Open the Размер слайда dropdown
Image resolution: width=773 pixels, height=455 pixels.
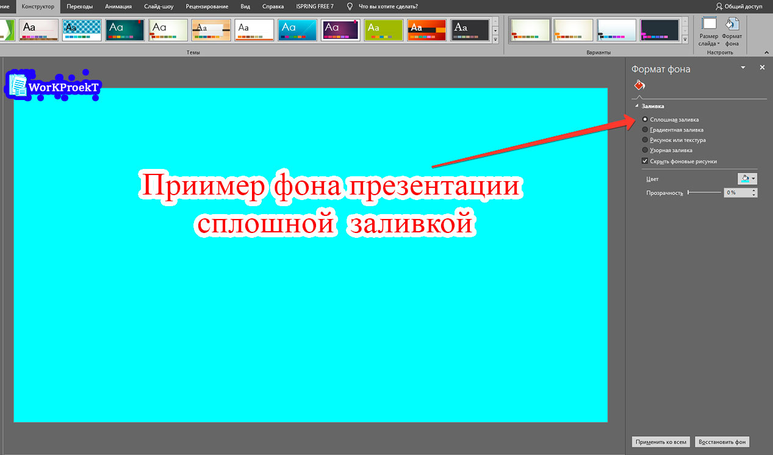(709, 32)
